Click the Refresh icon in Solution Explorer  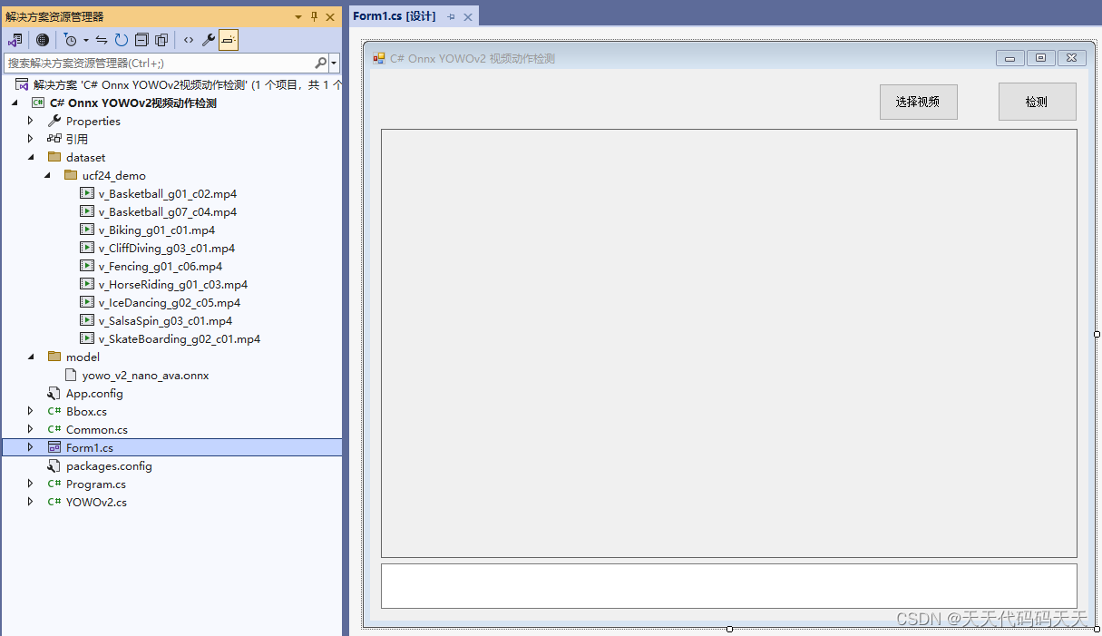point(122,39)
